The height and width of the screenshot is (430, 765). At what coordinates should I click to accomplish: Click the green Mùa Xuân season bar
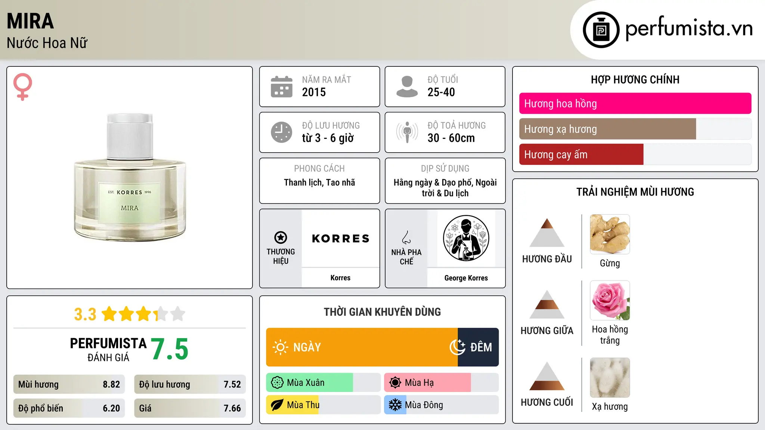click(310, 383)
